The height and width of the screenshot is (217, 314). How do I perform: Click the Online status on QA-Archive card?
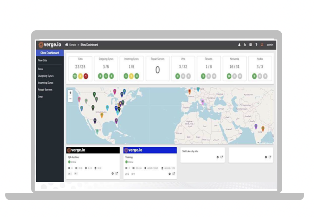click(72, 162)
